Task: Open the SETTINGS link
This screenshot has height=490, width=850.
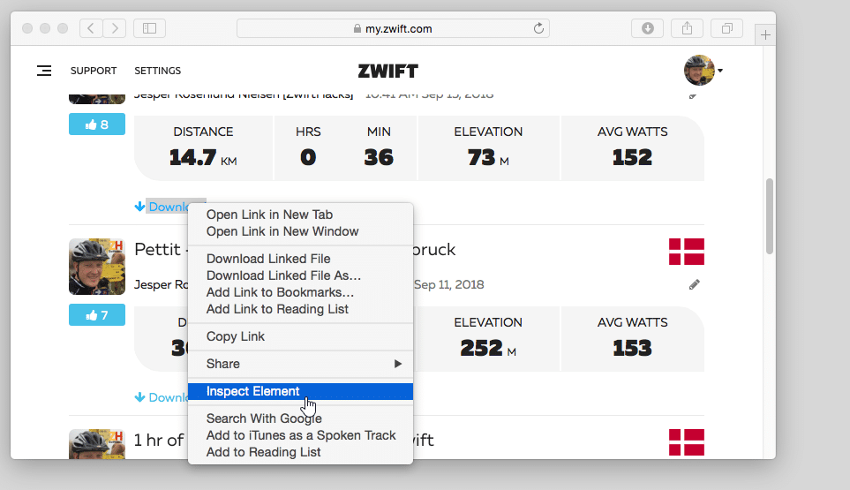Action: coord(158,71)
